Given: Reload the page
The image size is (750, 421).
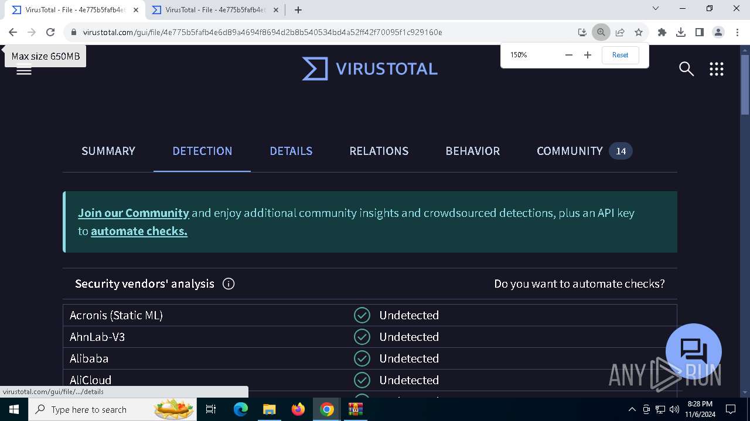Looking at the screenshot, I should [50, 32].
